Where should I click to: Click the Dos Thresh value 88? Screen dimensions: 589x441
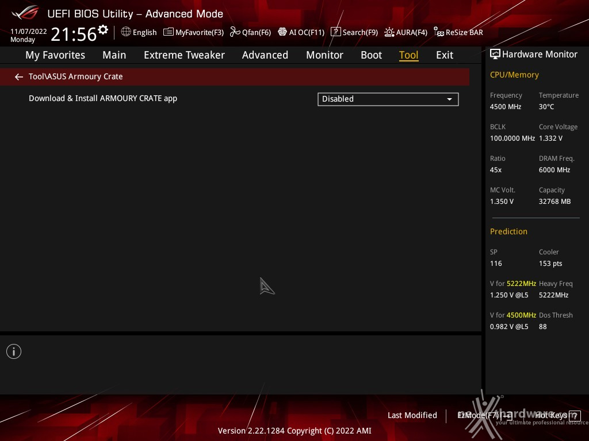pos(543,327)
